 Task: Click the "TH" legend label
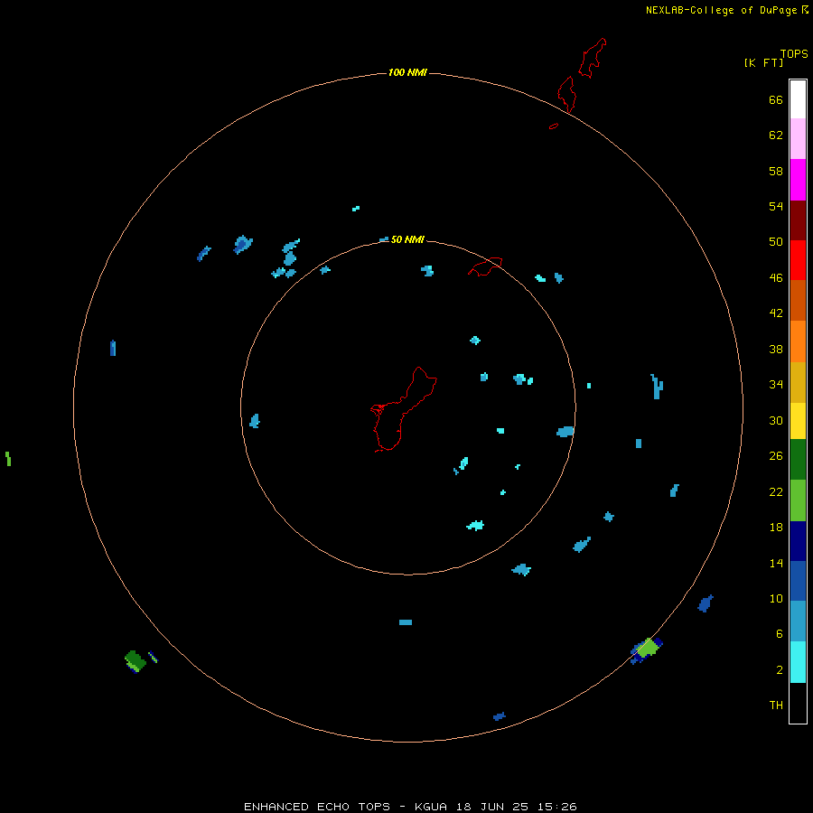(776, 705)
